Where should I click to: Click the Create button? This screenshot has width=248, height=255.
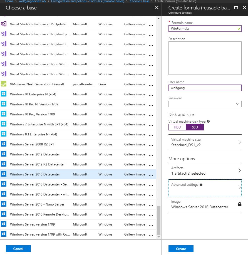[181, 249]
